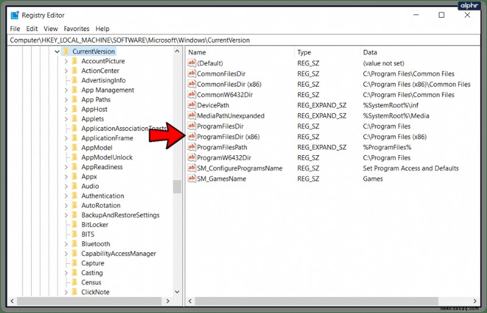Click the string icon beside SM_GamesName
The height and width of the screenshot is (313, 487).
pyautogui.click(x=192, y=178)
